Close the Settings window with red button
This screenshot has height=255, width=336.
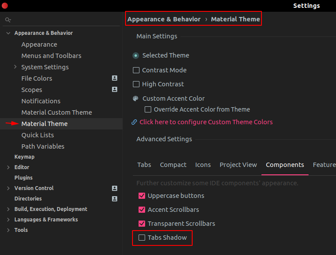[x=5, y=6]
